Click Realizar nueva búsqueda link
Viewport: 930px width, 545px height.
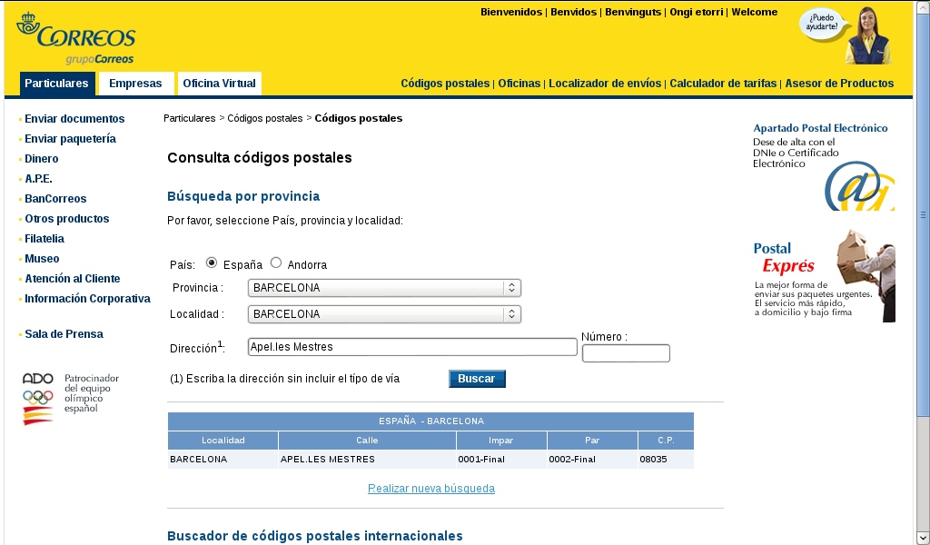(431, 489)
